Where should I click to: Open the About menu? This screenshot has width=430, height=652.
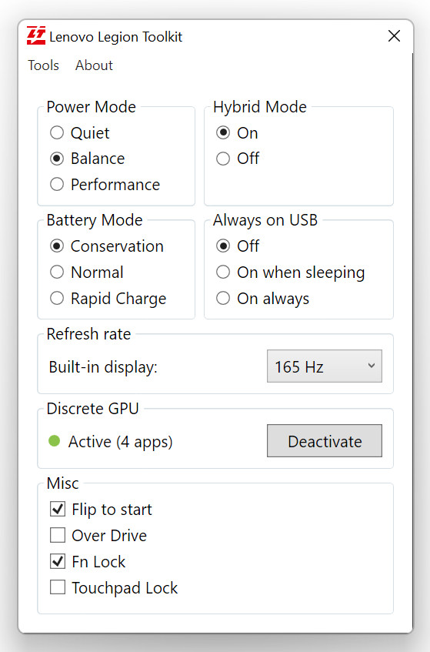coord(94,65)
